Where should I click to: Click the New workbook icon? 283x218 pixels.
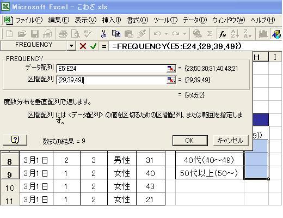coord(9,34)
